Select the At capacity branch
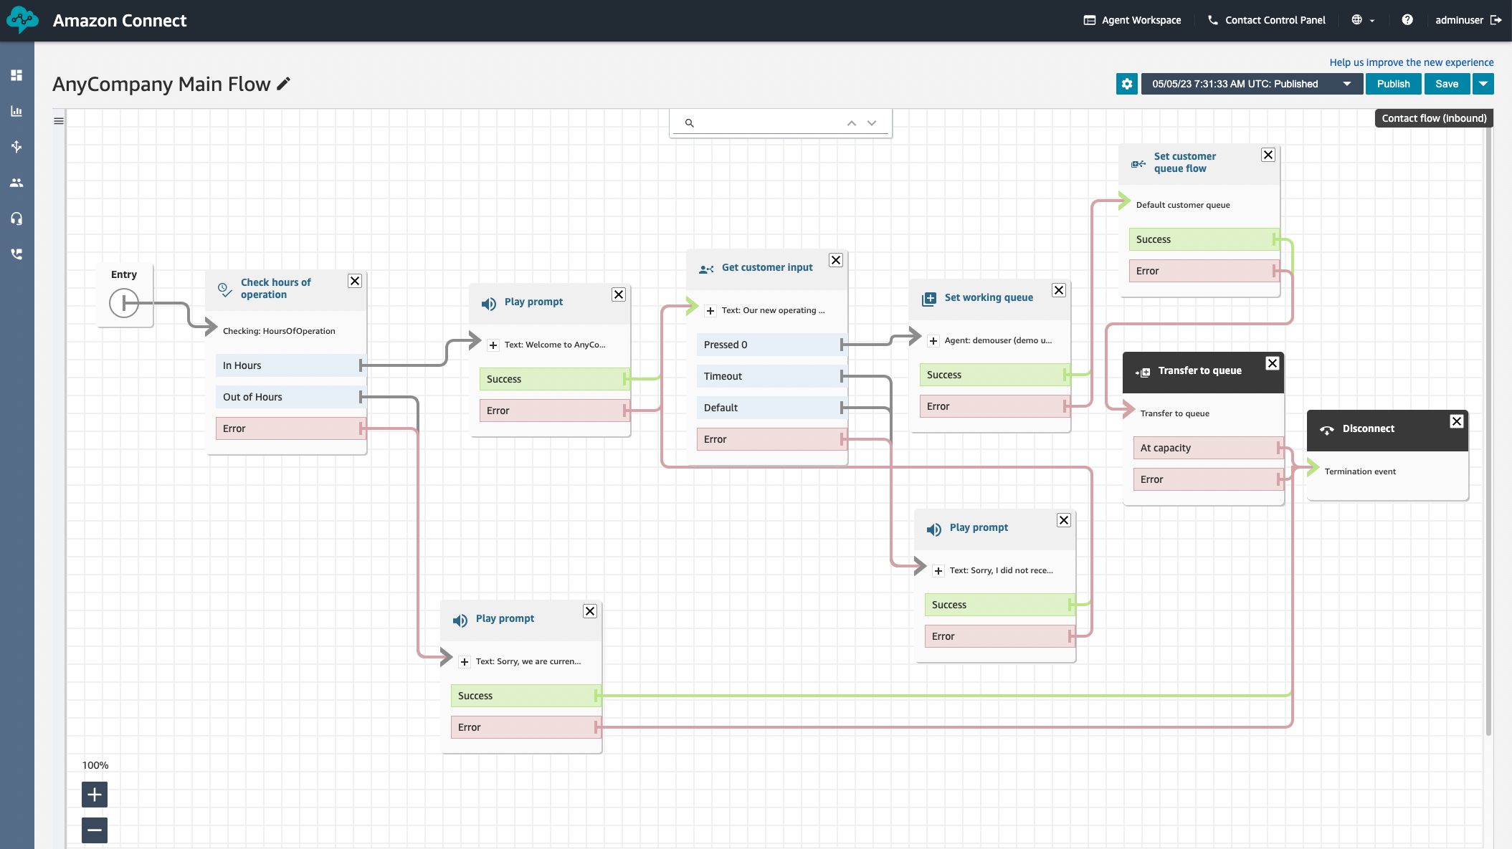1512x849 pixels. pos(1208,448)
